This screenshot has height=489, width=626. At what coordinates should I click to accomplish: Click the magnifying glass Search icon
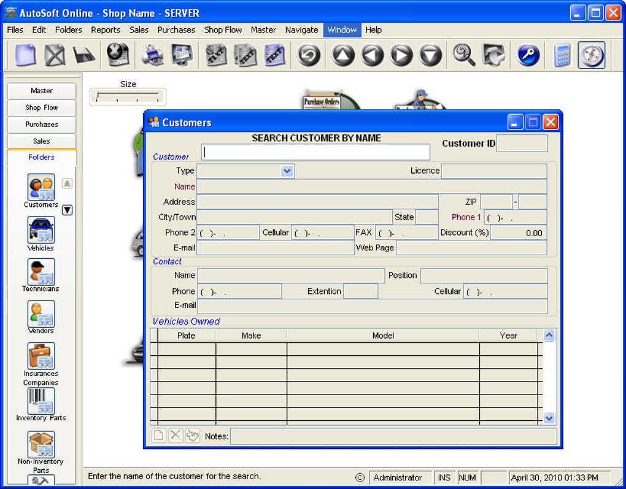click(464, 55)
